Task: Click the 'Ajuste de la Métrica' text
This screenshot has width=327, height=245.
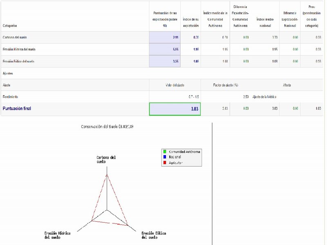Action: coord(264,97)
